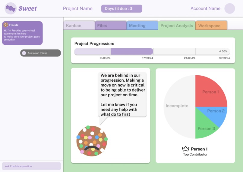Select the Person 1 pie slice
This screenshot has height=172, width=243.
click(x=211, y=92)
